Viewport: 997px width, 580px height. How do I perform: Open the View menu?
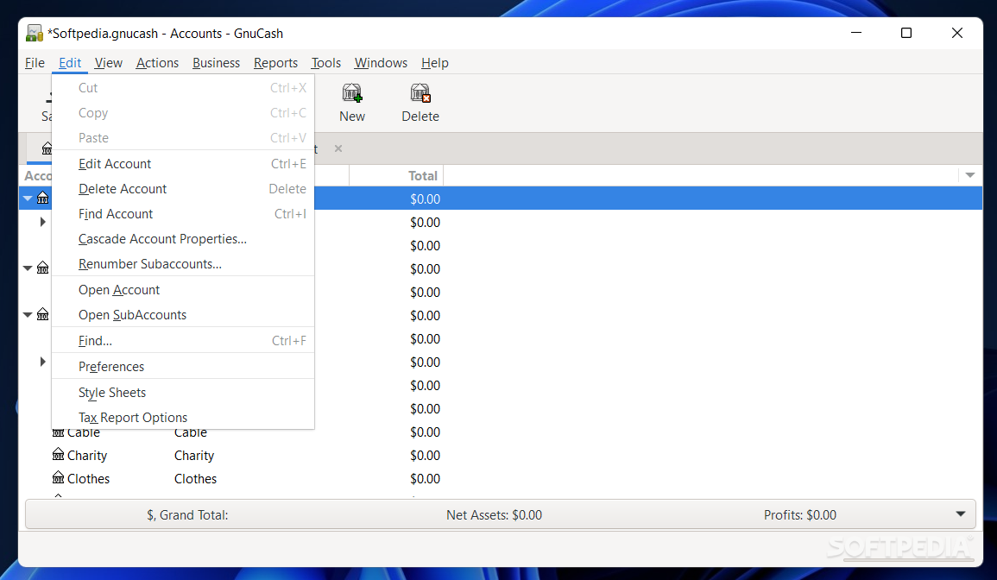108,63
